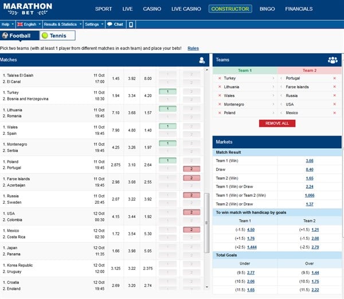Open the CASINO section
This screenshot has height=299, width=344.
click(152, 9)
